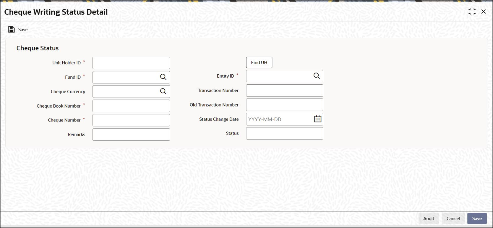Screen dimensions: 493x228
Task: Focus the Remarks input field
Action: pyautogui.click(x=131, y=134)
